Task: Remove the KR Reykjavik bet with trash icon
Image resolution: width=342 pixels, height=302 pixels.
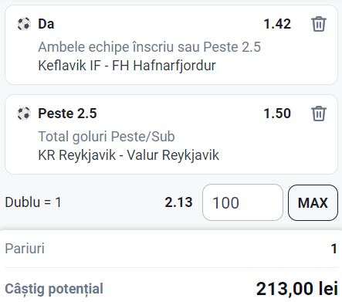Action: (x=319, y=114)
